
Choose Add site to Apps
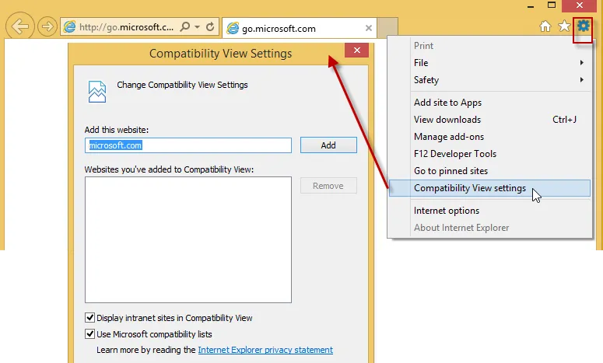(x=490, y=103)
